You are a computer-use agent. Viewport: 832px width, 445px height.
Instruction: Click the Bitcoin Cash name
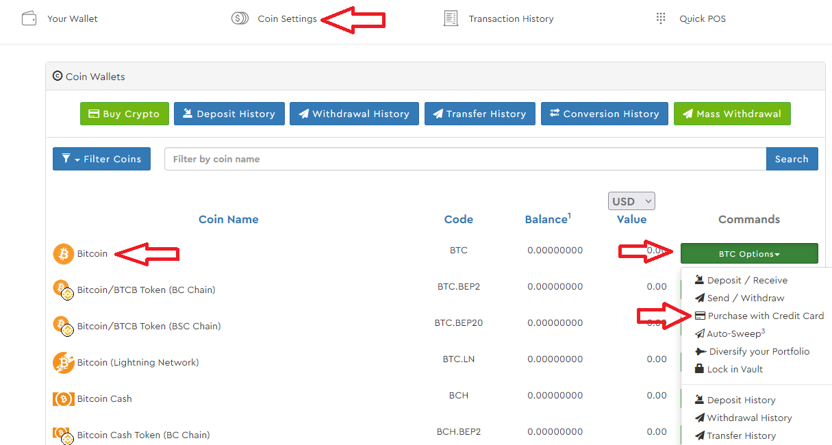(x=105, y=399)
